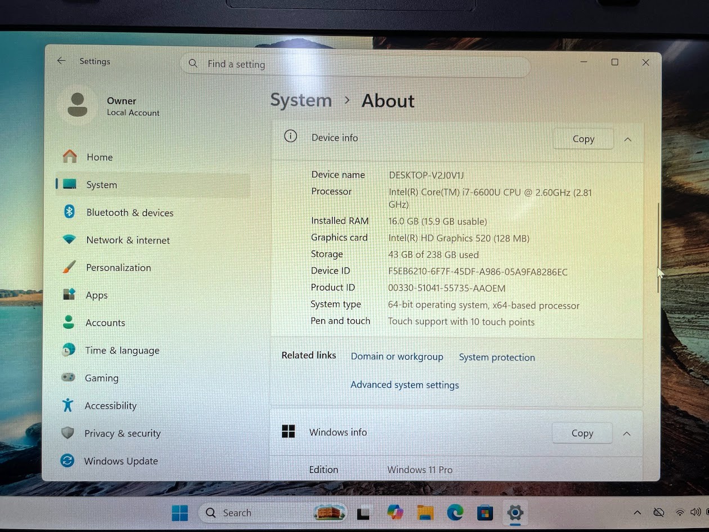Viewport: 709px width, 532px height.
Task: Click the Privacy & security shield icon
Action: [x=68, y=433]
